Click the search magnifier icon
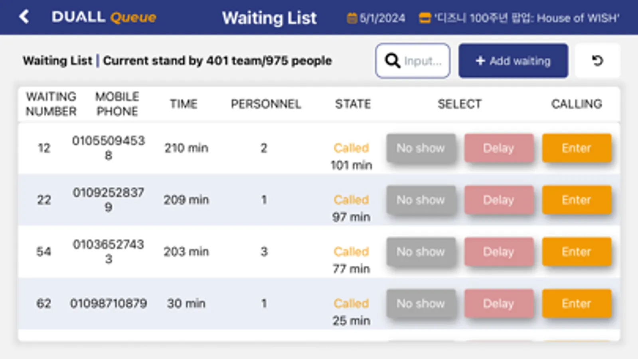Screen dimensions: 638x359 coord(392,61)
